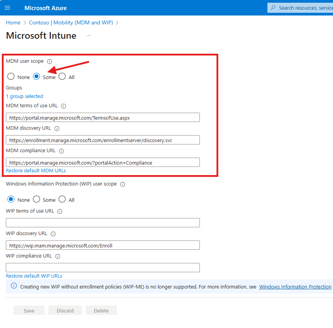Screen dimensions: 333x328
Task: Click the empty WIP compliance URL field
Action: tap(103, 268)
